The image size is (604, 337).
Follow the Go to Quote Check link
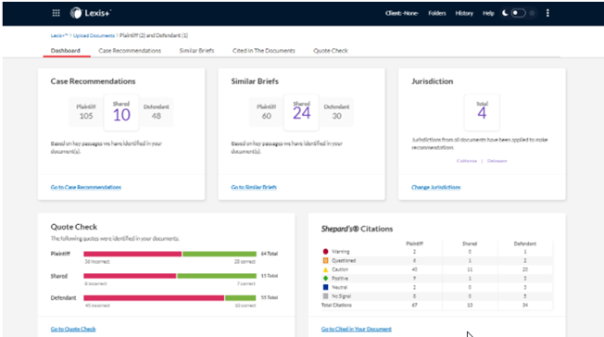73,329
